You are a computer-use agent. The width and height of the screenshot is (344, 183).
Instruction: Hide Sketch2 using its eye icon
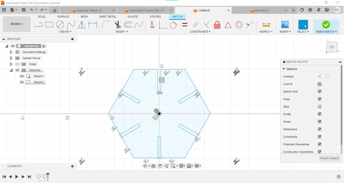pos(22,82)
